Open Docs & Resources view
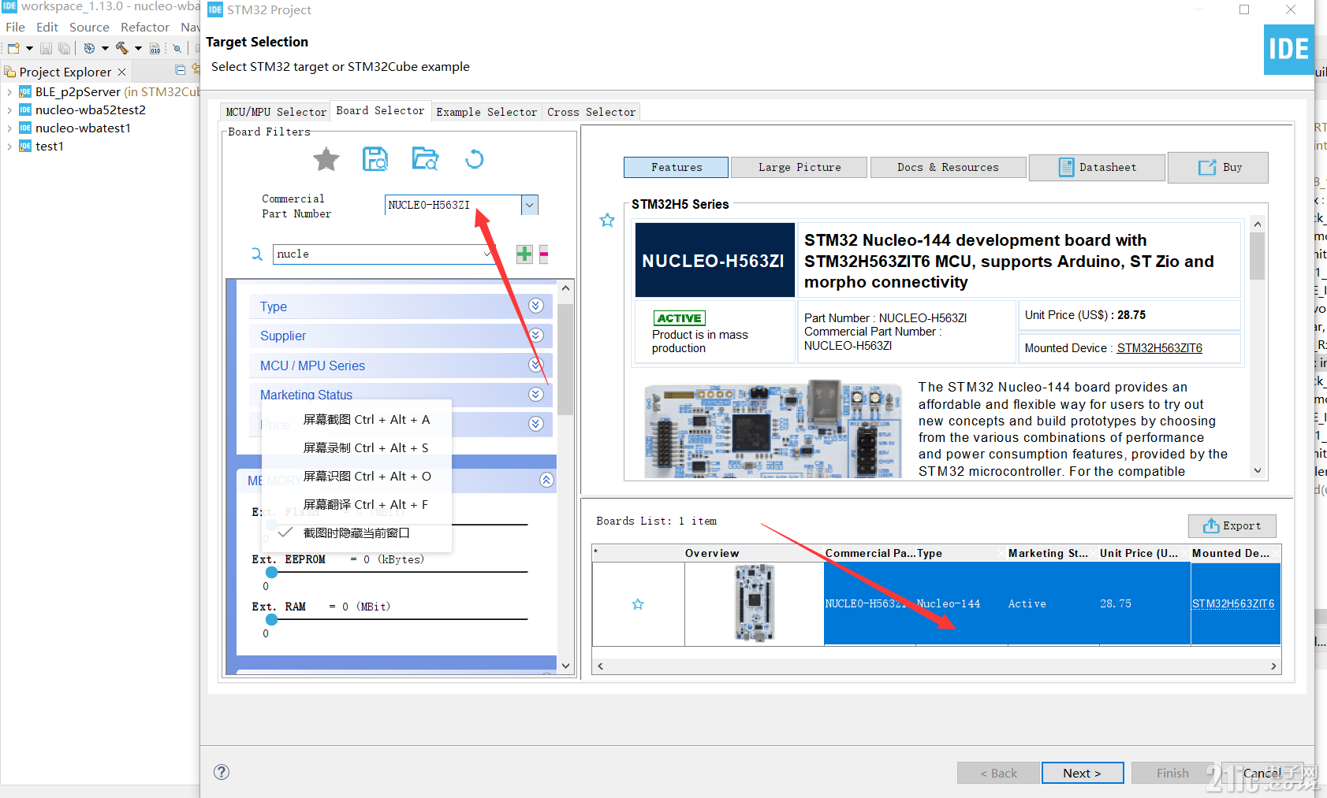The image size is (1327, 798). click(948, 167)
